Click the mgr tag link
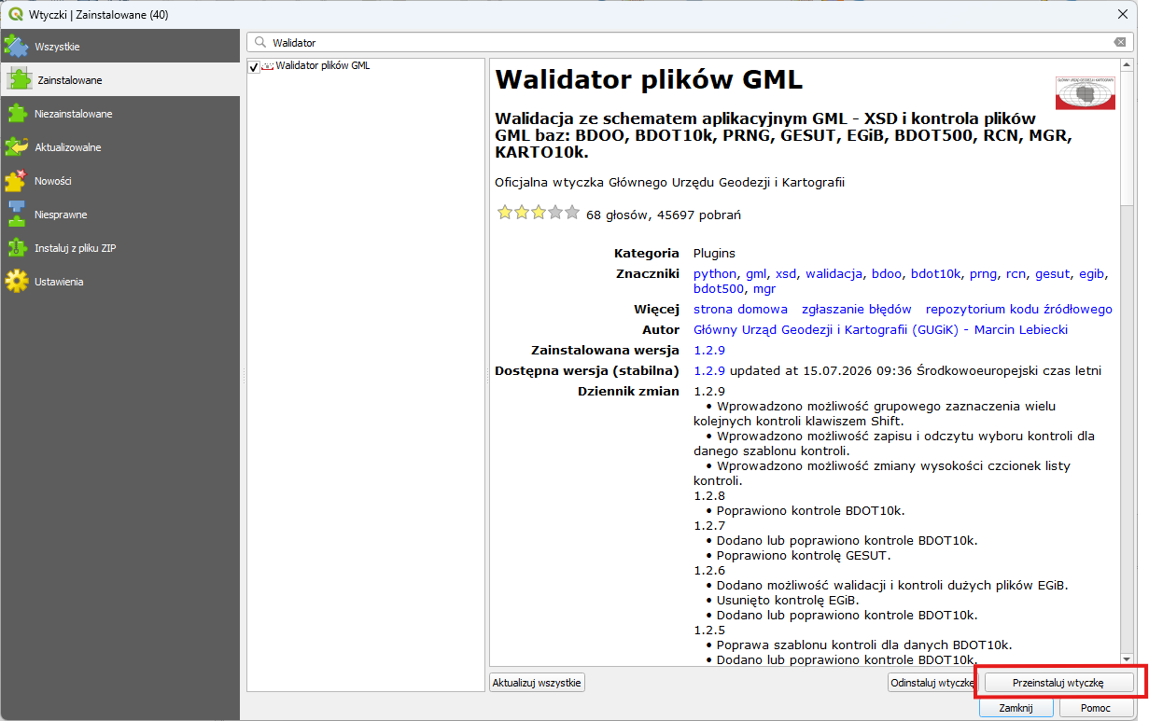This screenshot has width=1149, height=721. pos(764,288)
